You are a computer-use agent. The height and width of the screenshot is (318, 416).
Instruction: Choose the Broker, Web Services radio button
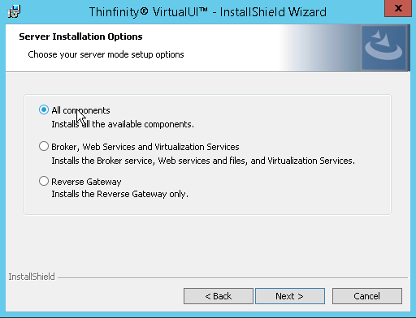(44, 146)
